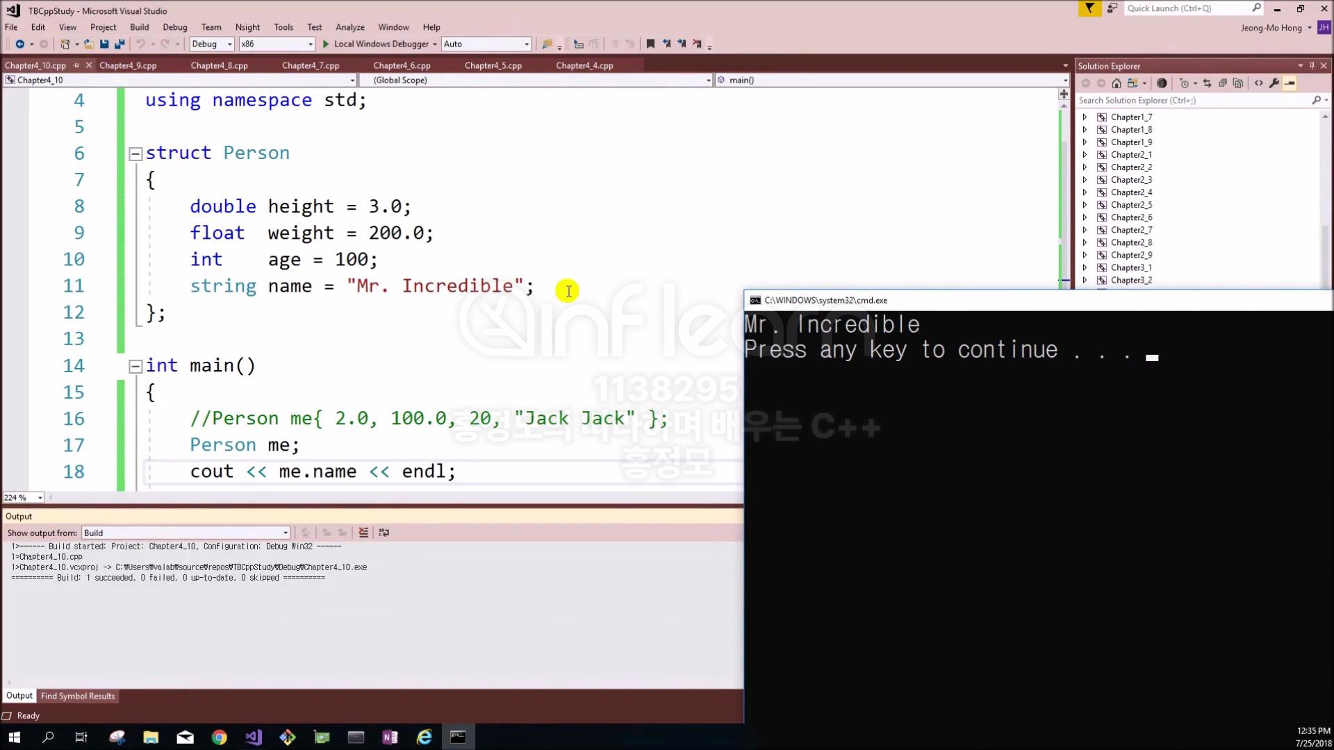Toggle Preview Selected Items in Solution Explorer
The image size is (1334, 750).
click(1290, 83)
